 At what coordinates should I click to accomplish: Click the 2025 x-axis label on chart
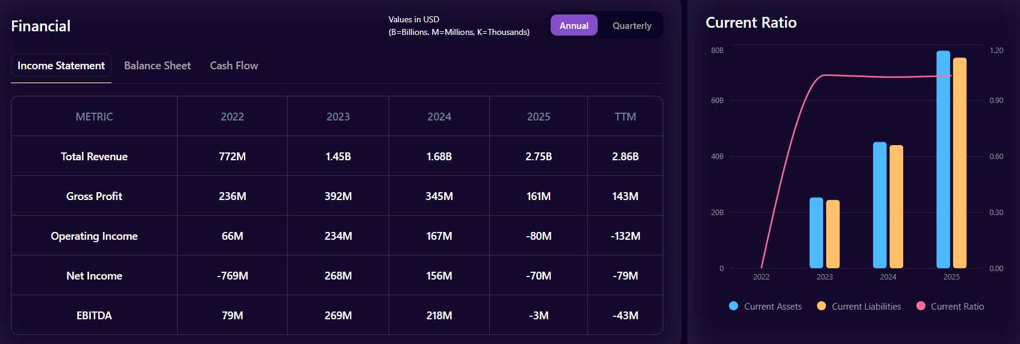(x=951, y=277)
